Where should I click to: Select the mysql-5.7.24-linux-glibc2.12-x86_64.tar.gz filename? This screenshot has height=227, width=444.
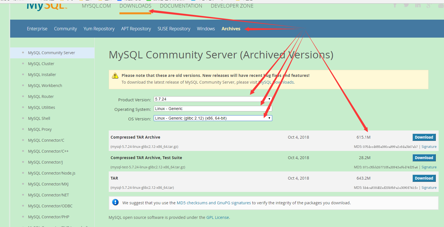(x=144, y=147)
